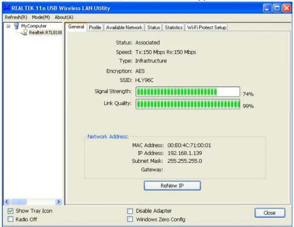Select the MyComputer tree label
Screen dimensions: 294x227
pyautogui.click(x=34, y=26)
